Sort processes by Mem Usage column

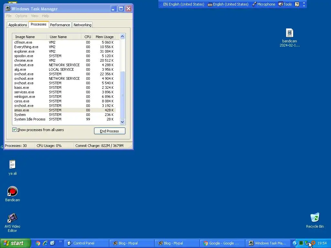pyautogui.click(x=104, y=37)
